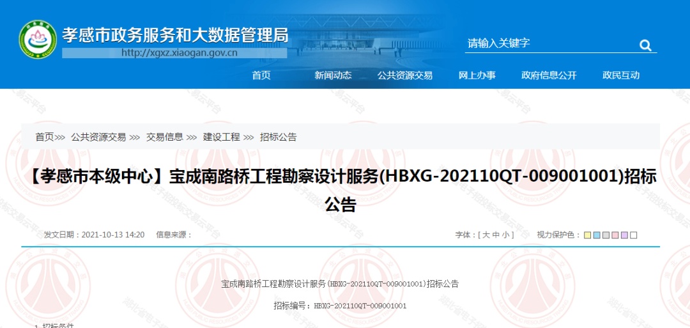The width and height of the screenshot is (690, 328).
Task: Click the 首页 breadcrumb link
Action: [x=45, y=137]
